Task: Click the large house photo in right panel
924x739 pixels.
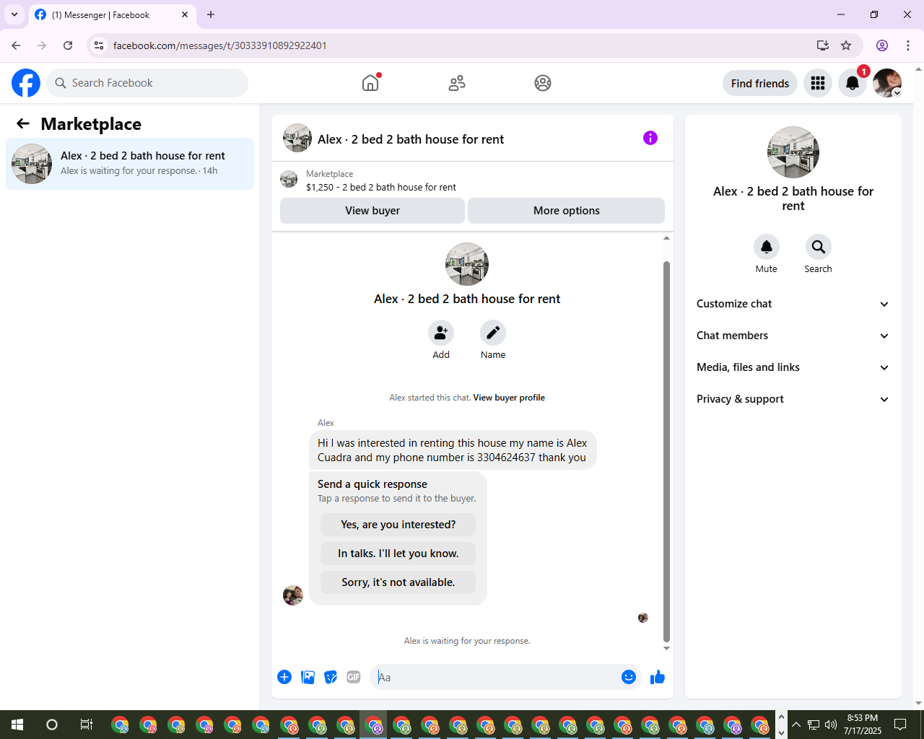Action: [793, 152]
